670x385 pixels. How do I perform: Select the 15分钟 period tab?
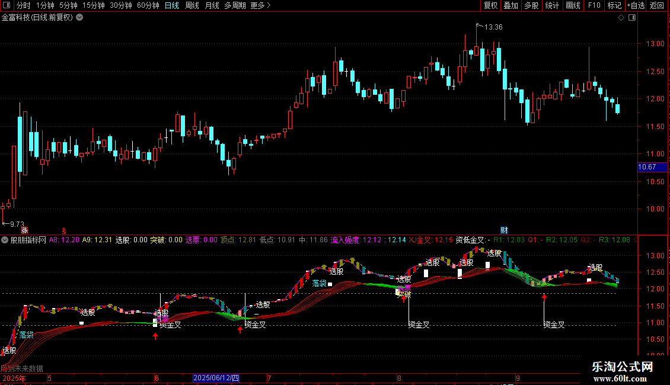point(94,5)
